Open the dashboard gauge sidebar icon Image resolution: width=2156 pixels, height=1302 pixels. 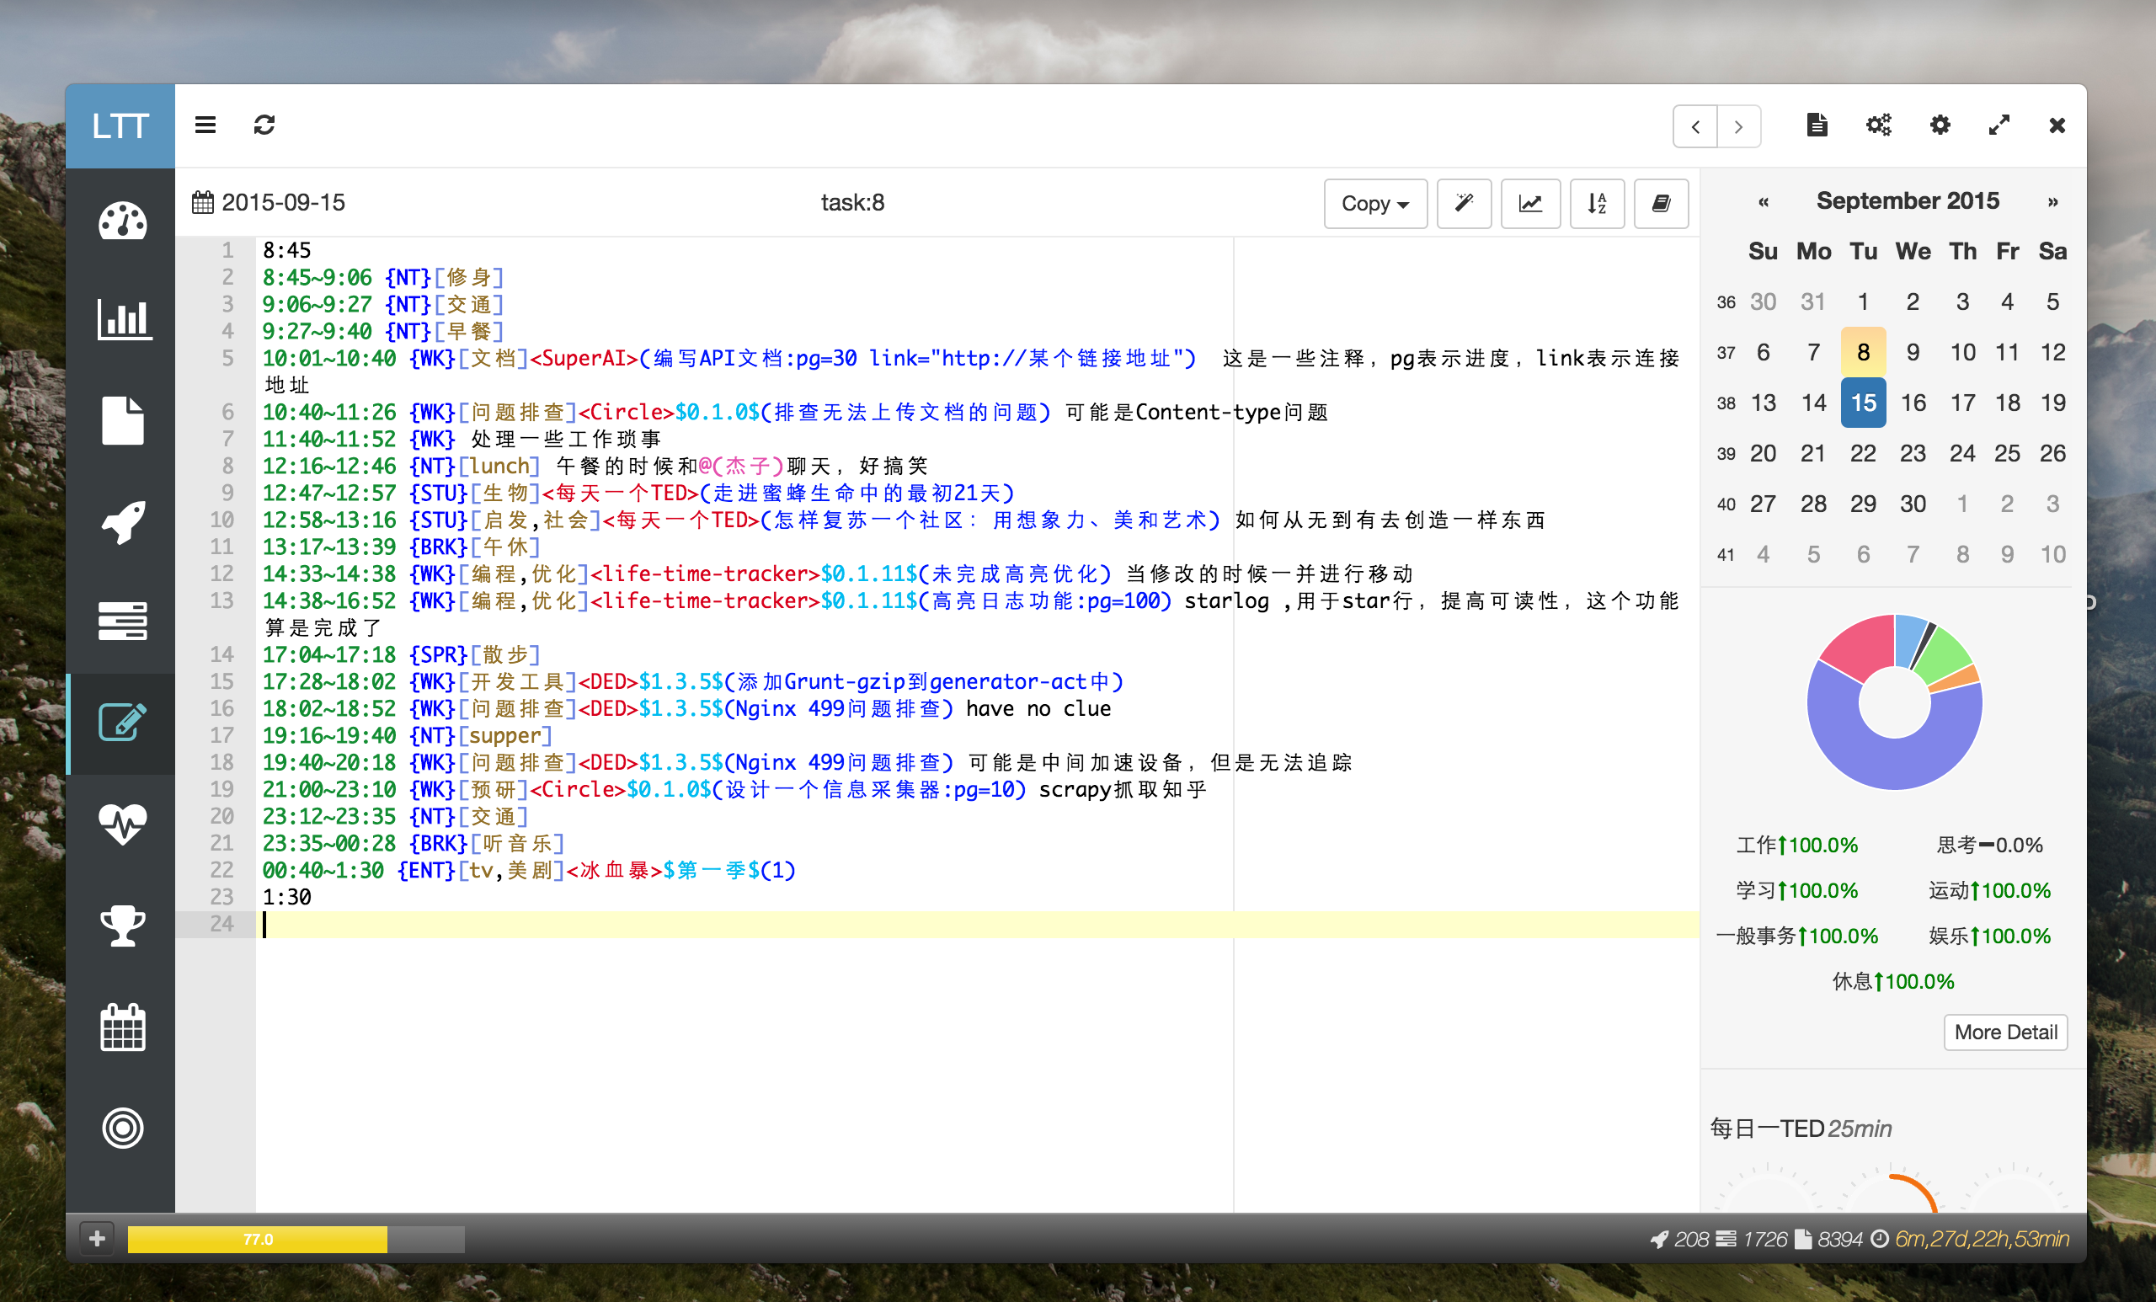(122, 220)
